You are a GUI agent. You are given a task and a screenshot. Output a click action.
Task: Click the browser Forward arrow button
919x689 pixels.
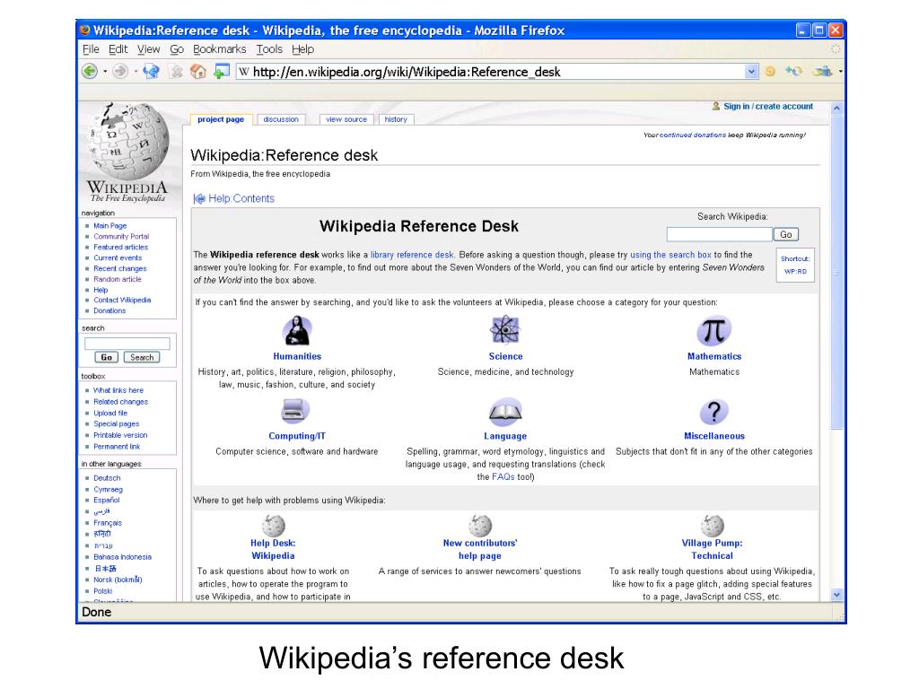click(x=120, y=72)
